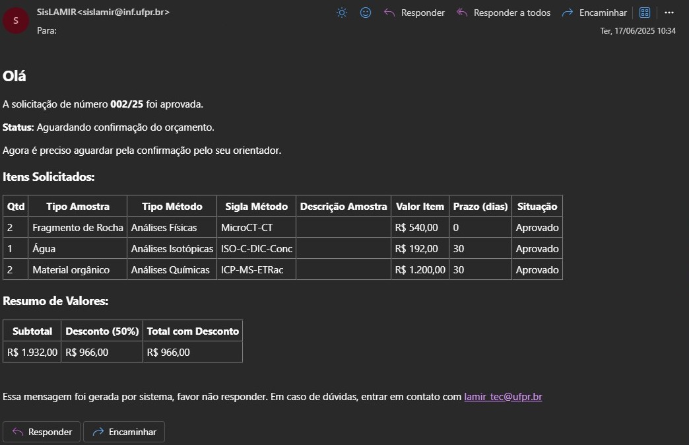Click the Status: label
The width and height of the screenshot is (689, 445).
(18, 127)
